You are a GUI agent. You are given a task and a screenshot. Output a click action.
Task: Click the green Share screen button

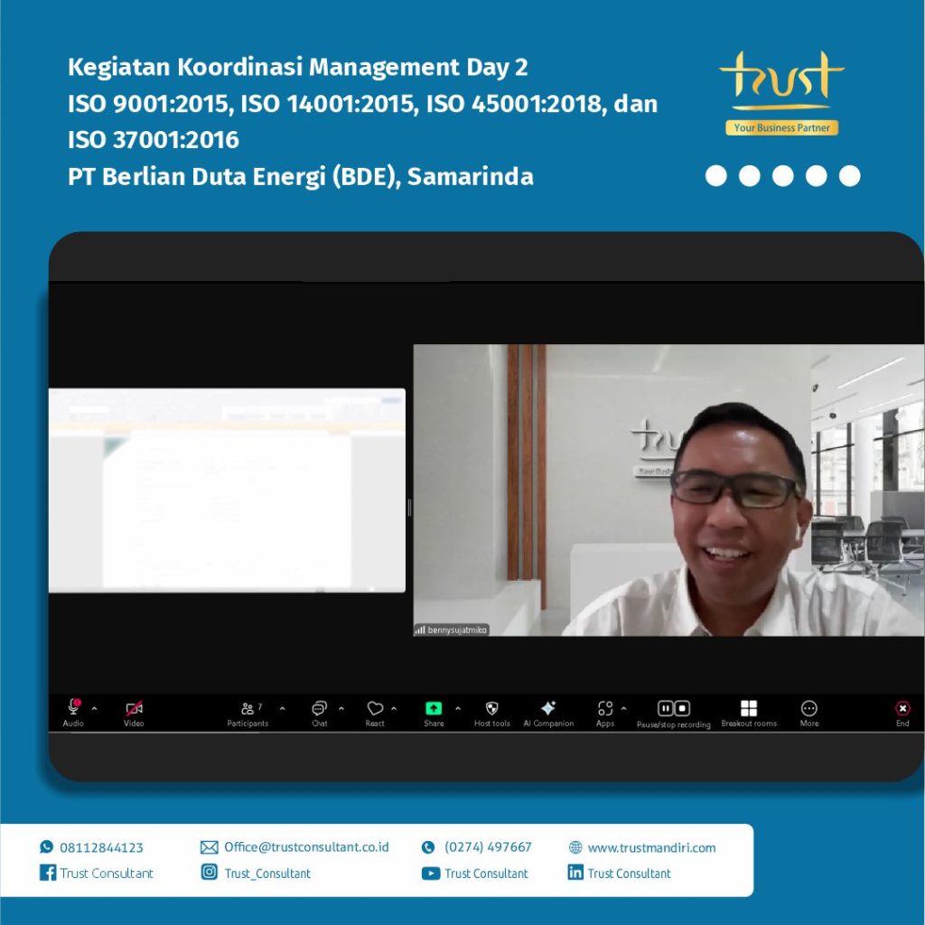pyautogui.click(x=434, y=710)
